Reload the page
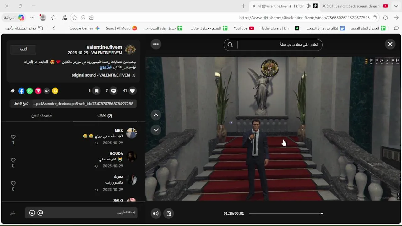Screen dimensions: 402x226 385,18
